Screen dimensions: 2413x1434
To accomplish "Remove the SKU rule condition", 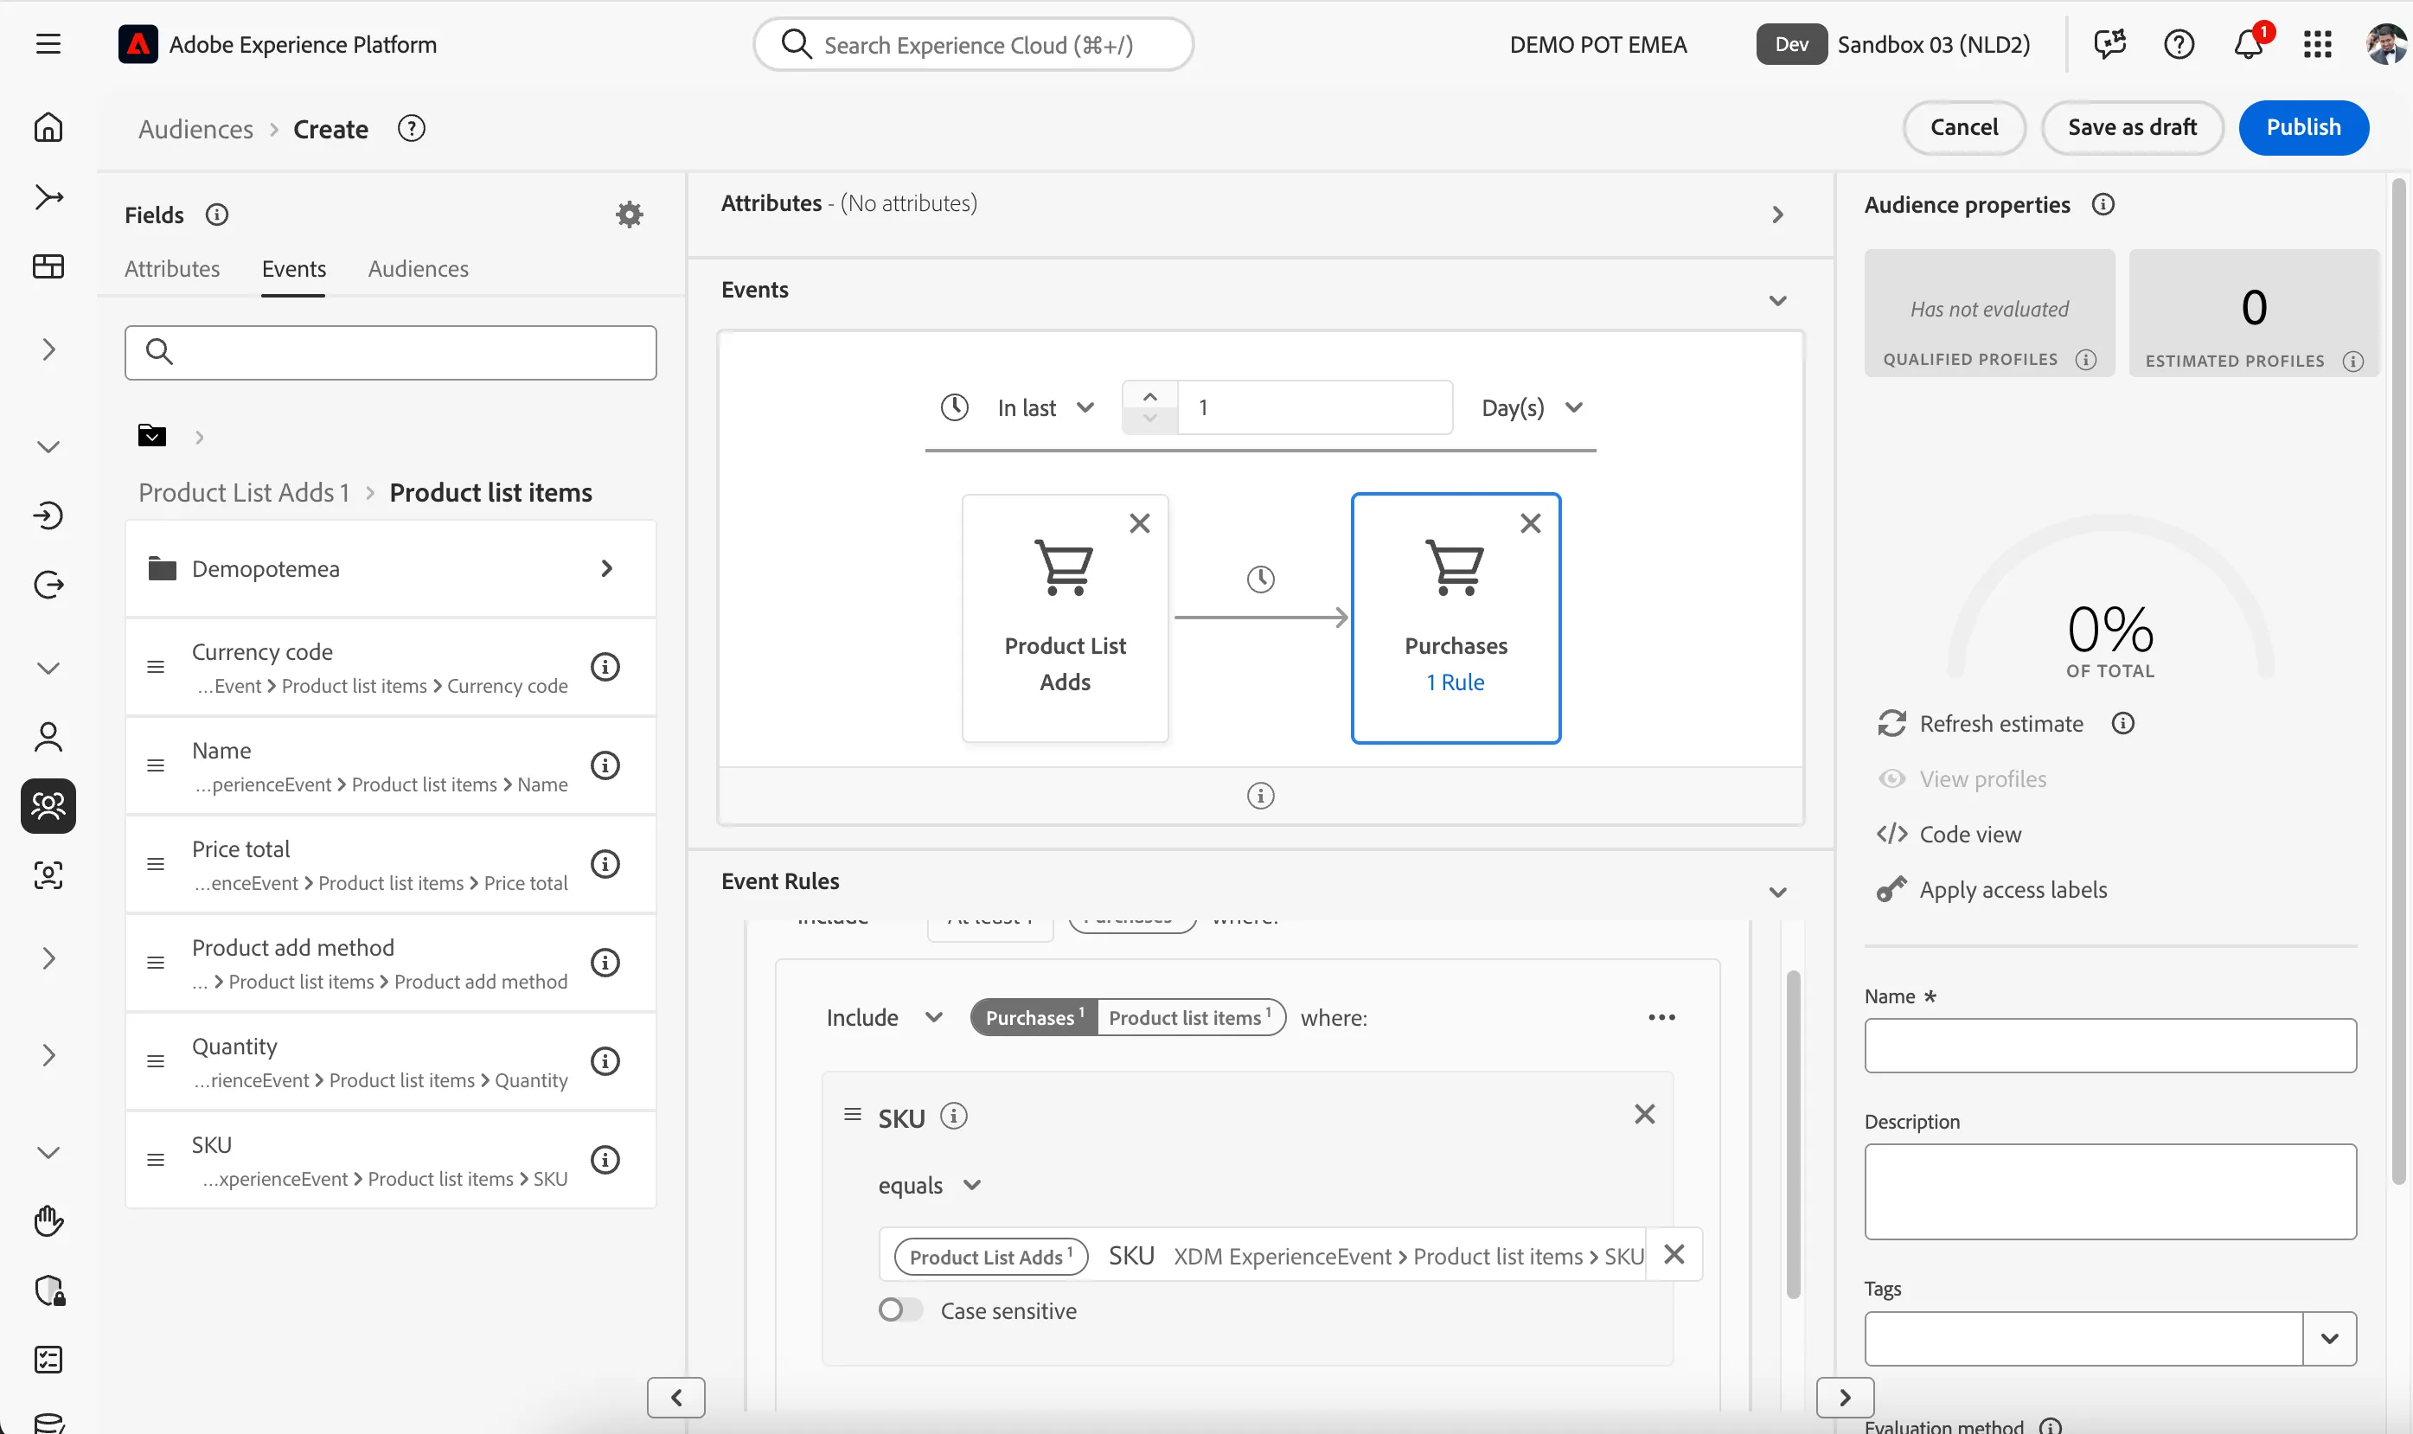I will tap(1644, 1115).
